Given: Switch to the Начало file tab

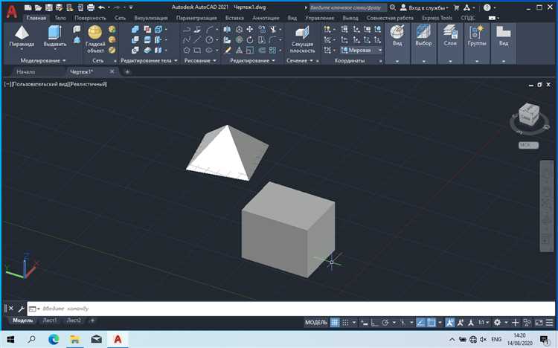Looking at the screenshot, I should point(25,72).
